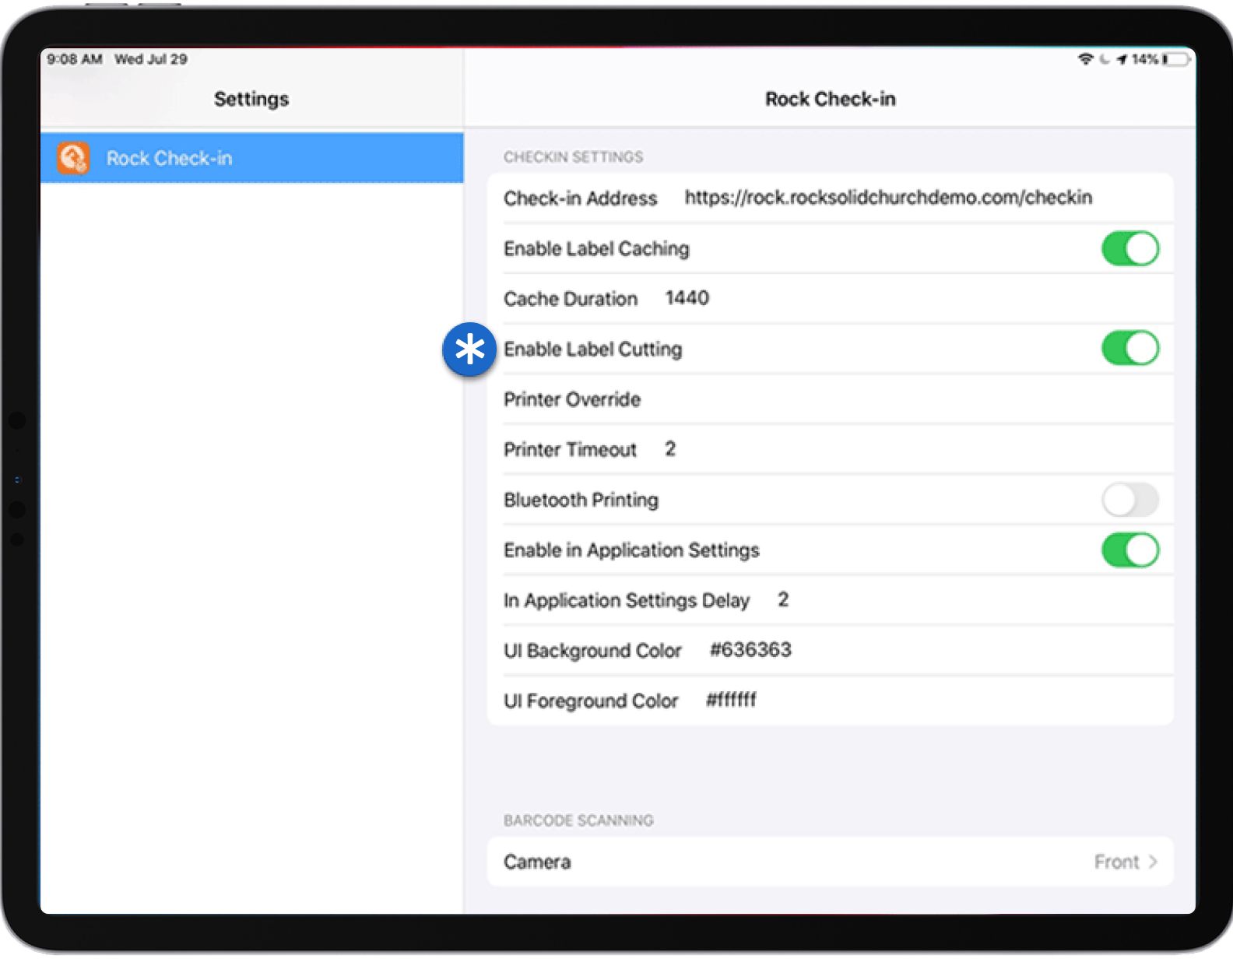Tap the Rock Check-in app icon
Image resolution: width=1233 pixels, height=959 pixels.
click(x=73, y=158)
